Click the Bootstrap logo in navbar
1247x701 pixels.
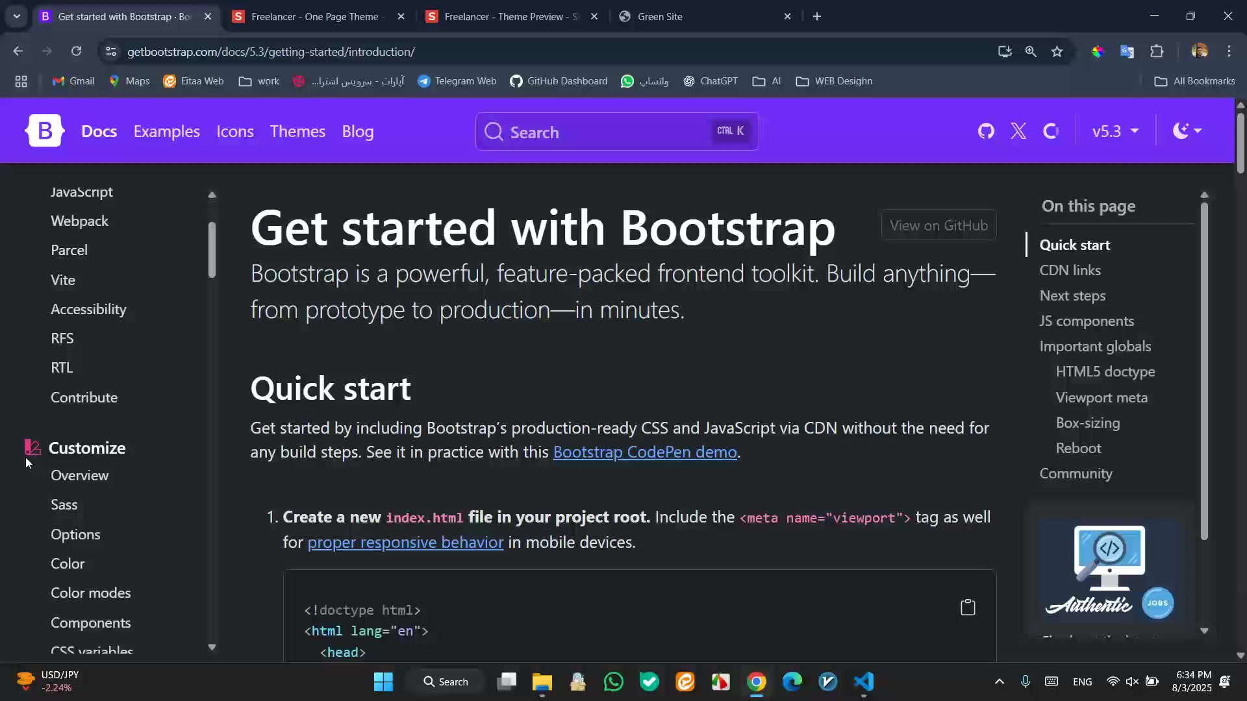[44, 131]
